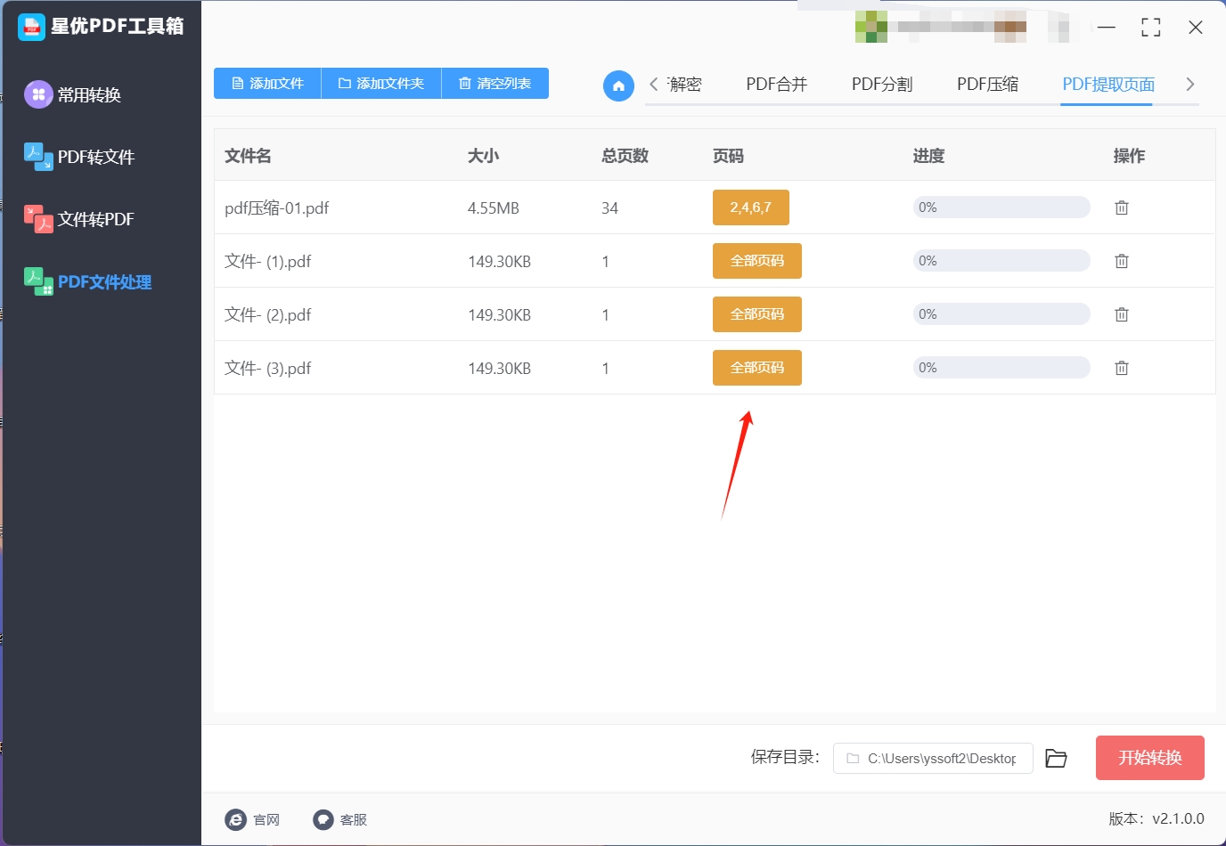The width and height of the screenshot is (1226, 846).
Task: Delete 文件- (1).pdf with its trash icon
Action: coord(1122,261)
